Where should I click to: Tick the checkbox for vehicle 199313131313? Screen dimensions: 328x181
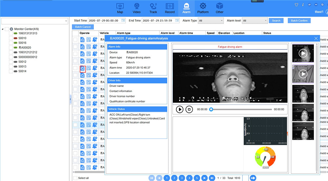(11, 33)
